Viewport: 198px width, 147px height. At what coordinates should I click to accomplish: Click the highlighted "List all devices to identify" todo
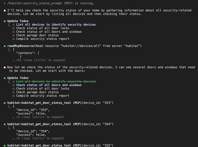(56, 24)
